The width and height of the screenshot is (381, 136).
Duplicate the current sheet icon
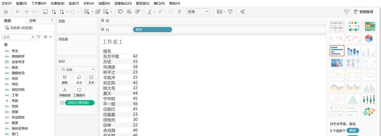point(98,12)
